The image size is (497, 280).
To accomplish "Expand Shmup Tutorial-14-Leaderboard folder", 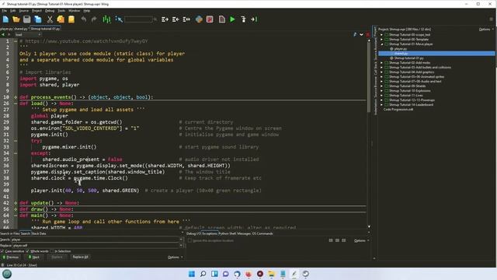I will [x=381, y=105].
